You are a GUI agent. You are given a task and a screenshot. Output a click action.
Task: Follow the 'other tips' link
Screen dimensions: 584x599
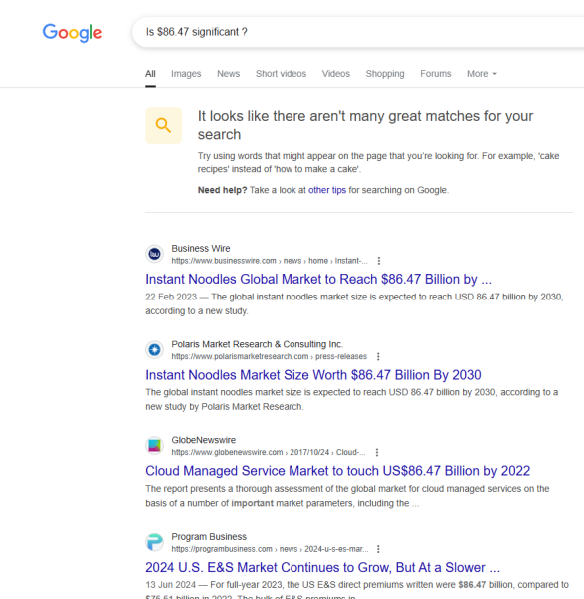click(327, 190)
